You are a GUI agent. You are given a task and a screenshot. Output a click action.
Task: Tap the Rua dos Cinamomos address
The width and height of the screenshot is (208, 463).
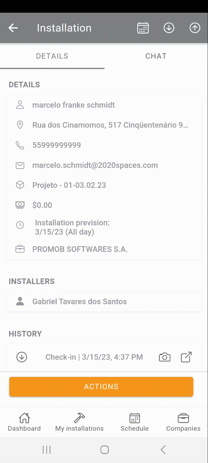(110, 125)
